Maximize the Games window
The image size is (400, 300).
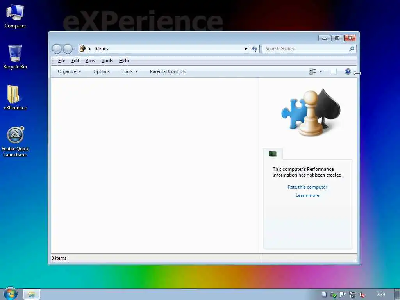pyautogui.click(x=337, y=38)
